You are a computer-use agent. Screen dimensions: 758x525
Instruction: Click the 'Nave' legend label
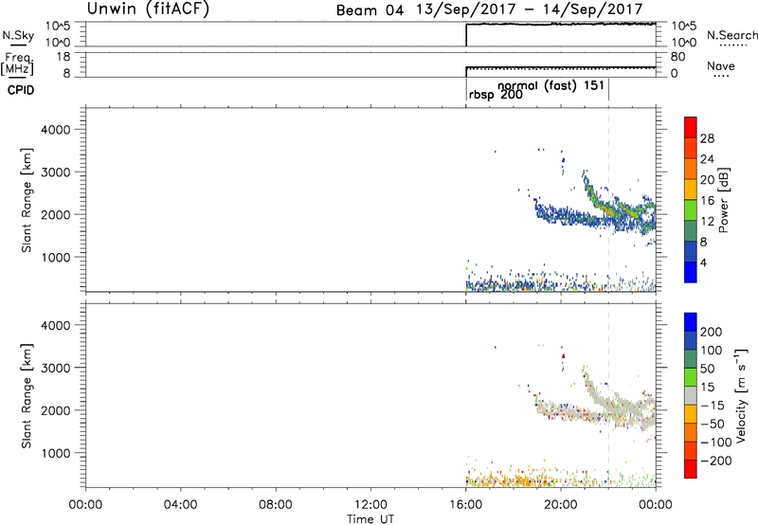721,66
